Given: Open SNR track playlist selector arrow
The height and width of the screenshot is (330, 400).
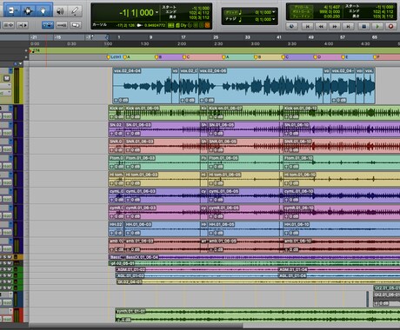Looking at the screenshot, I should (x=10, y=142).
